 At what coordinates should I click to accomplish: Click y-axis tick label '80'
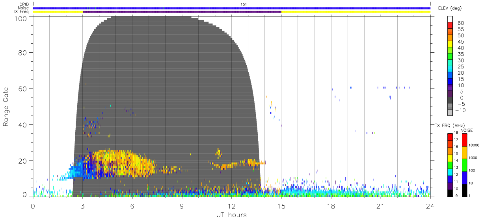tap(23, 52)
